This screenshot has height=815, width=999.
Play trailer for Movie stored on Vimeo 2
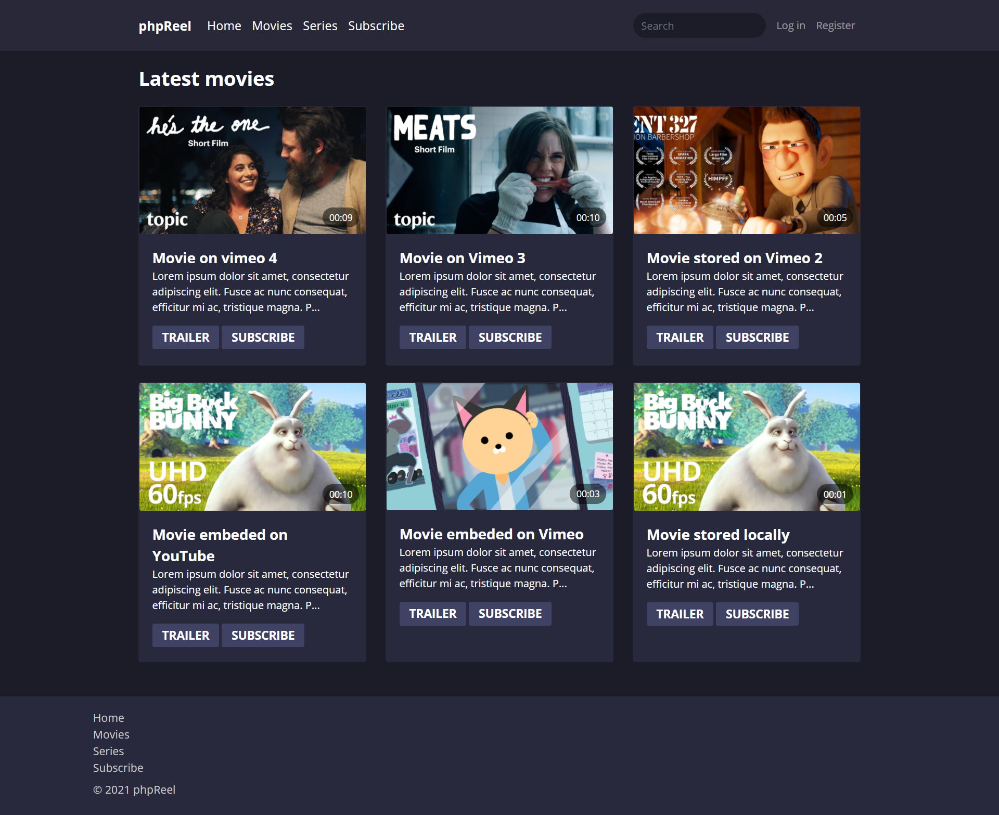point(680,338)
